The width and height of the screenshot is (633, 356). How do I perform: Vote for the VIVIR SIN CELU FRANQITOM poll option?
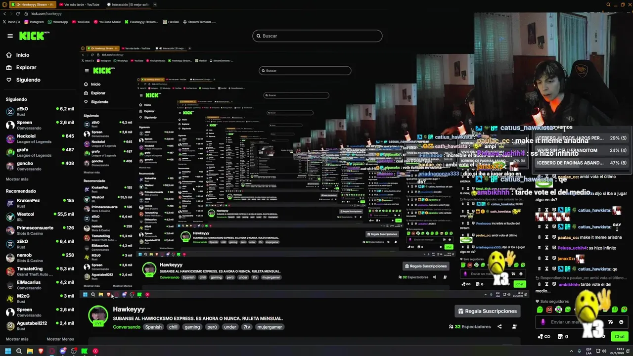tap(582, 150)
